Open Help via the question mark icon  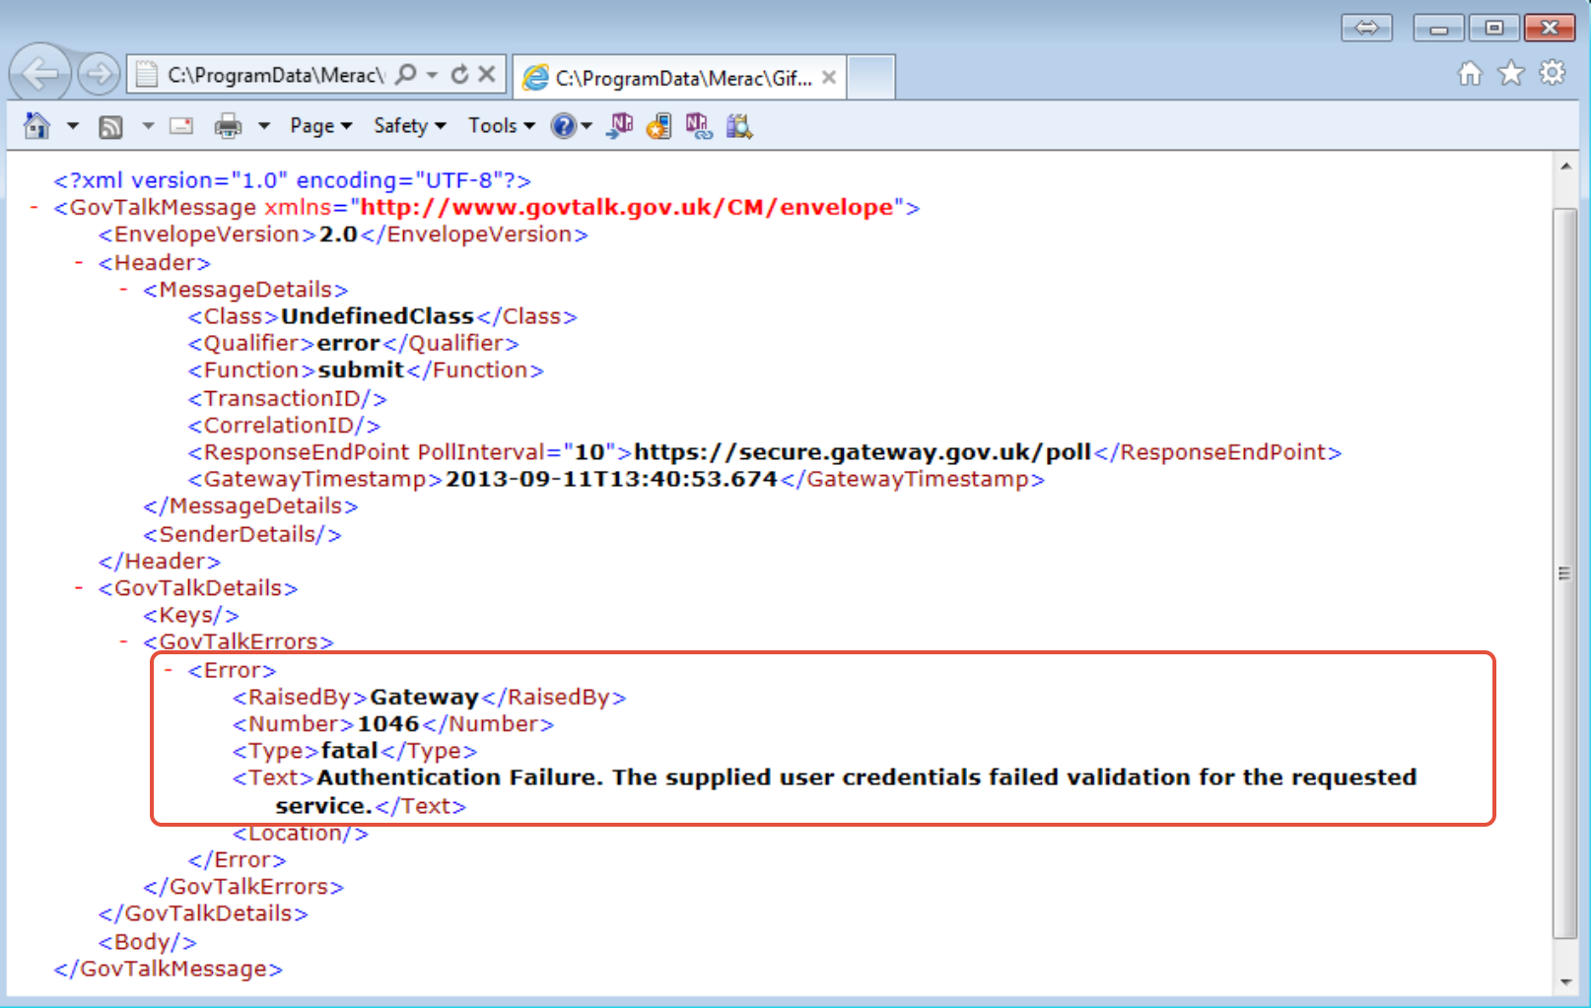coord(563,126)
